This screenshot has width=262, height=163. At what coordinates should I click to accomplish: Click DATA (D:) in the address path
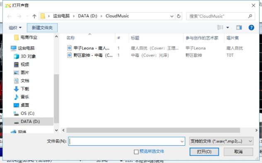87,16
